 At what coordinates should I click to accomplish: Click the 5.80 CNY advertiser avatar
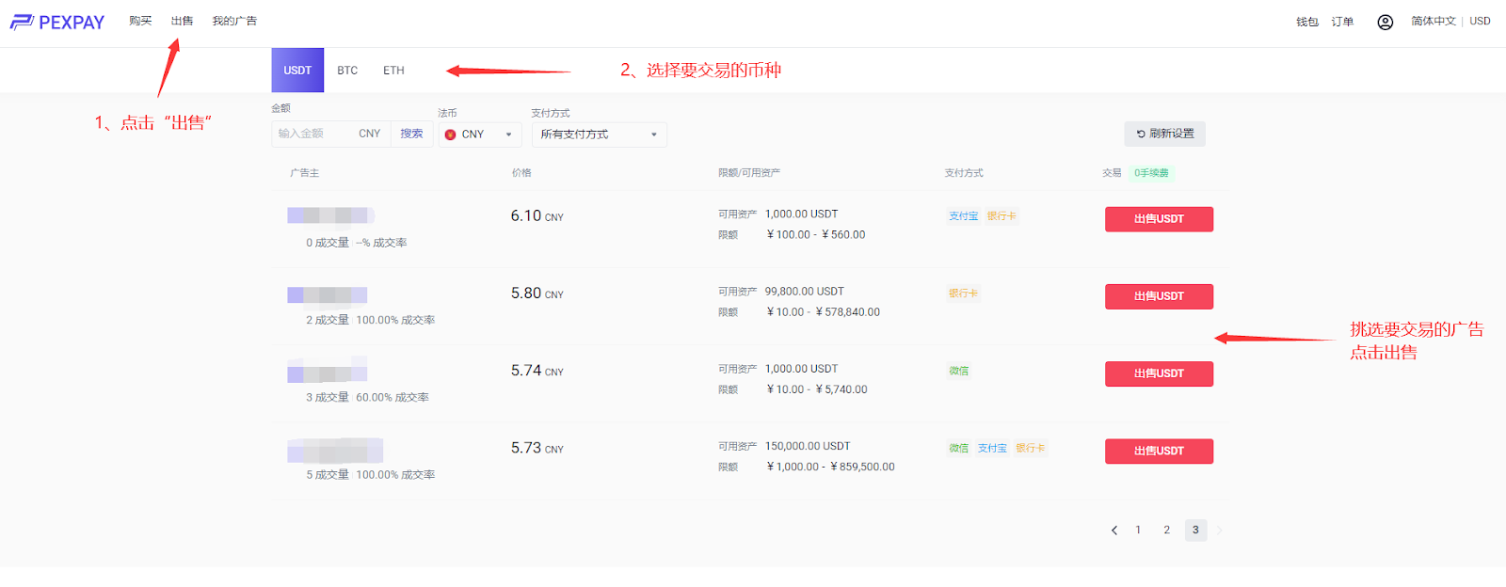[327, 295]
